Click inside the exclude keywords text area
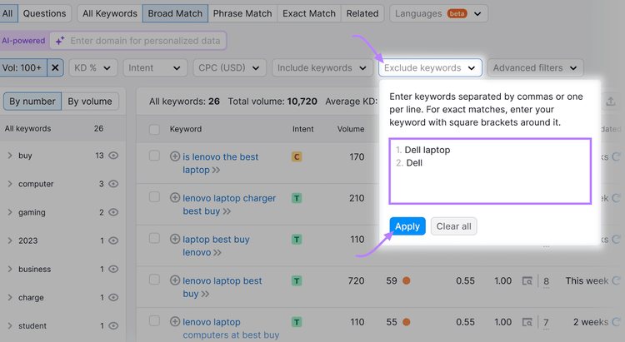This screenshot has width=625, height=342. [490, 171]
